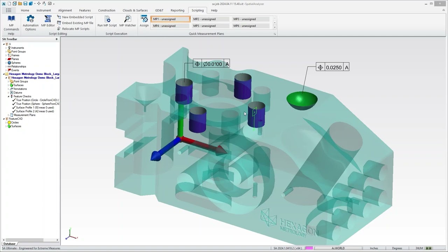Select MP1 - unassigned quick plan
The height and width of the screenshot is (252, 448).
[x=170, y=19]
